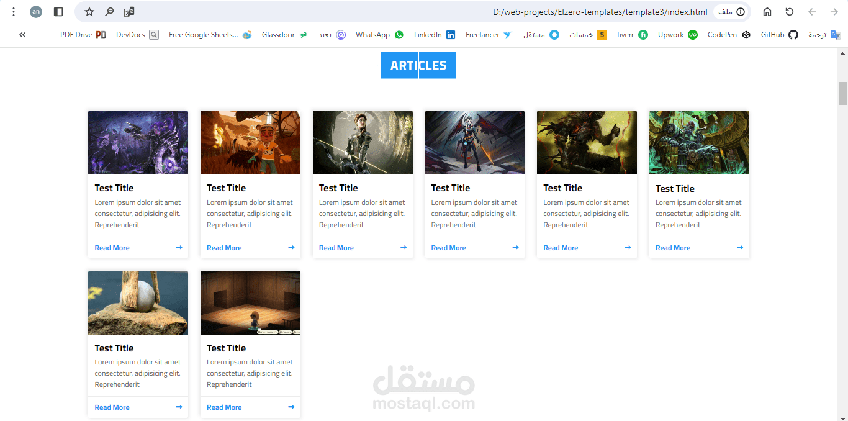Click Read More under green throne card
The height and width of the screenshot is (421, 848).
tap(673, 248)
